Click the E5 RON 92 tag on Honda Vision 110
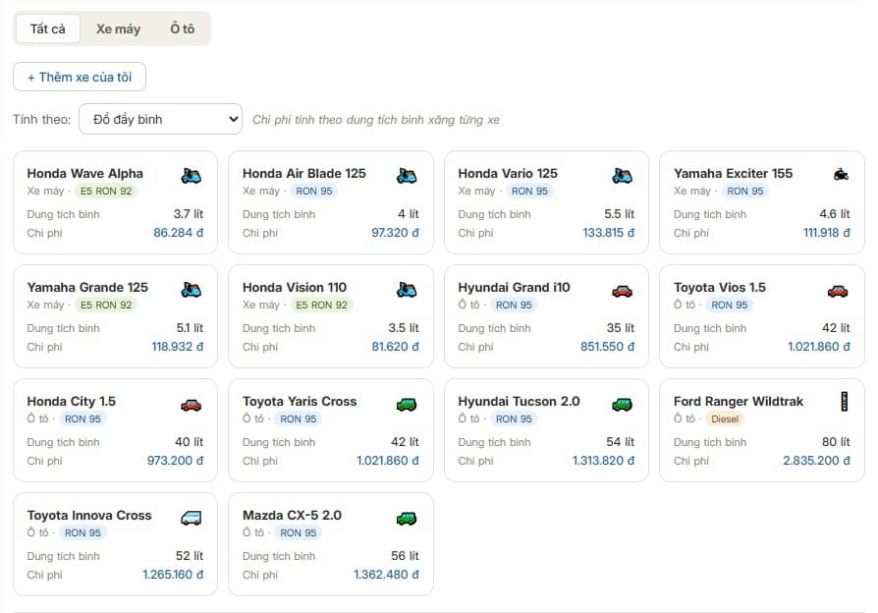878x613 pixels. pos(321,305)
